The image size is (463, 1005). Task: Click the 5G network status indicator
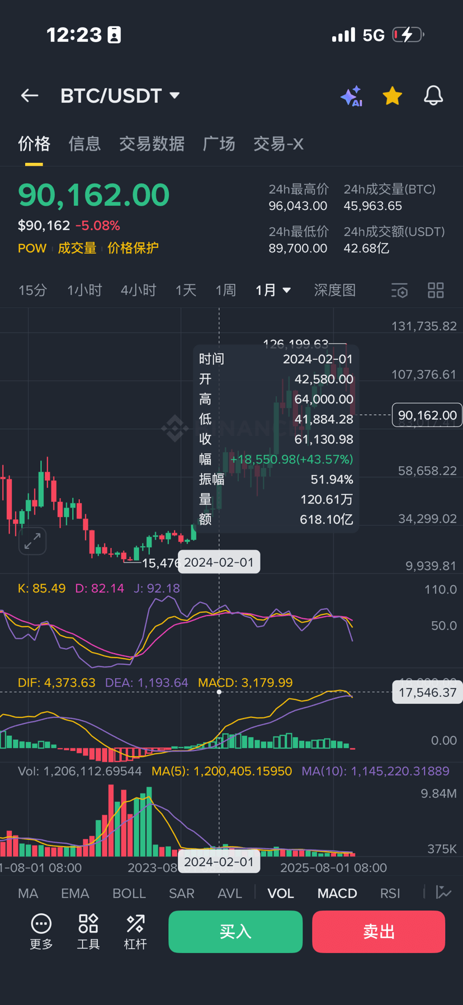[x=374, y=35]
